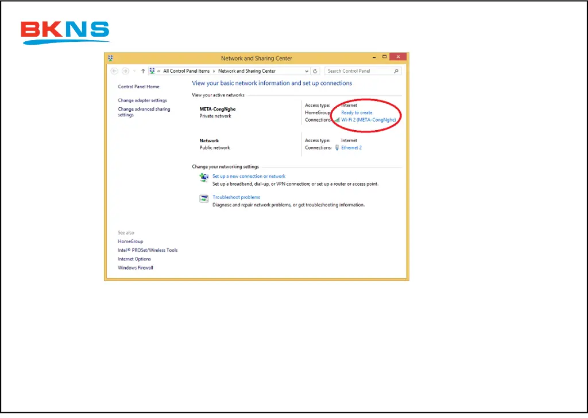Click the Forward navigation arrow
588x418 pixels.
[125, 71]
